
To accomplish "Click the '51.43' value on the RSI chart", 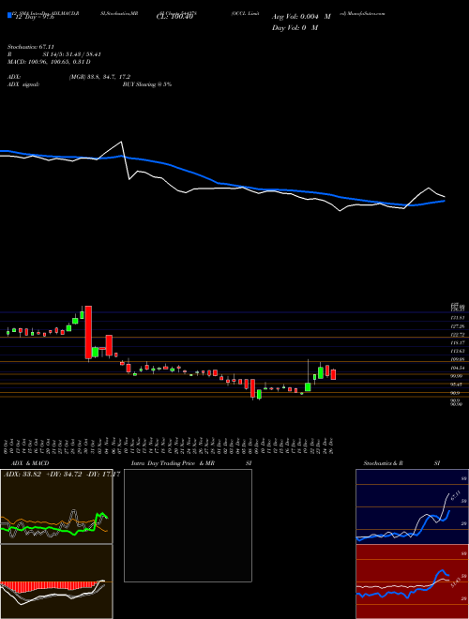I will (x=458, y=581).
